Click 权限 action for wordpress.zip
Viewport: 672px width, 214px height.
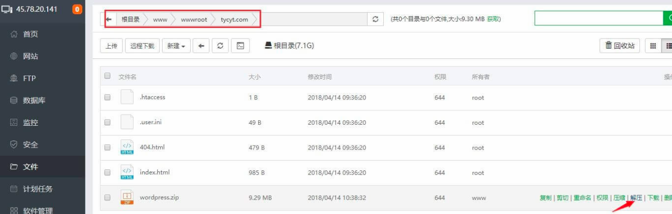[x=602, y=198]
